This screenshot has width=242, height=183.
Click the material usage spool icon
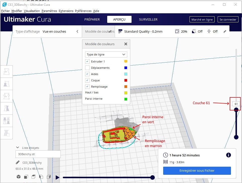point(165,162)
